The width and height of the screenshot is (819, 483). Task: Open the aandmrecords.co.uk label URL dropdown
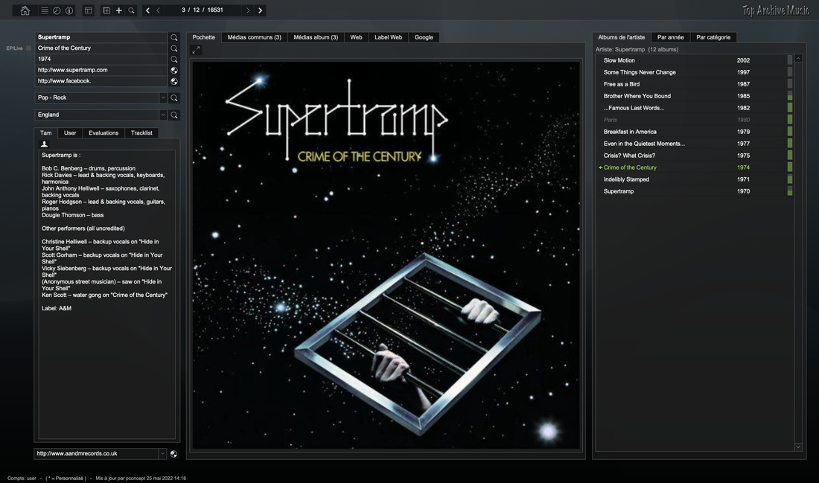click(163, 453)
